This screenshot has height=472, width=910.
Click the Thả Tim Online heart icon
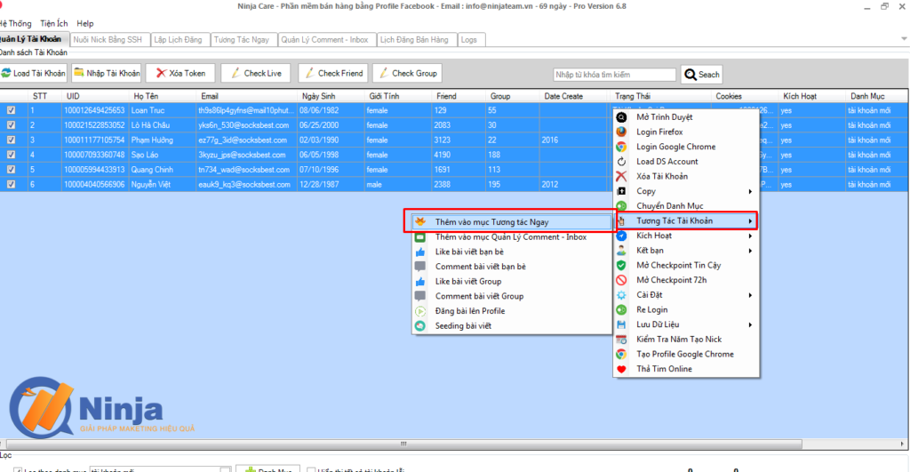pos(621,369)
